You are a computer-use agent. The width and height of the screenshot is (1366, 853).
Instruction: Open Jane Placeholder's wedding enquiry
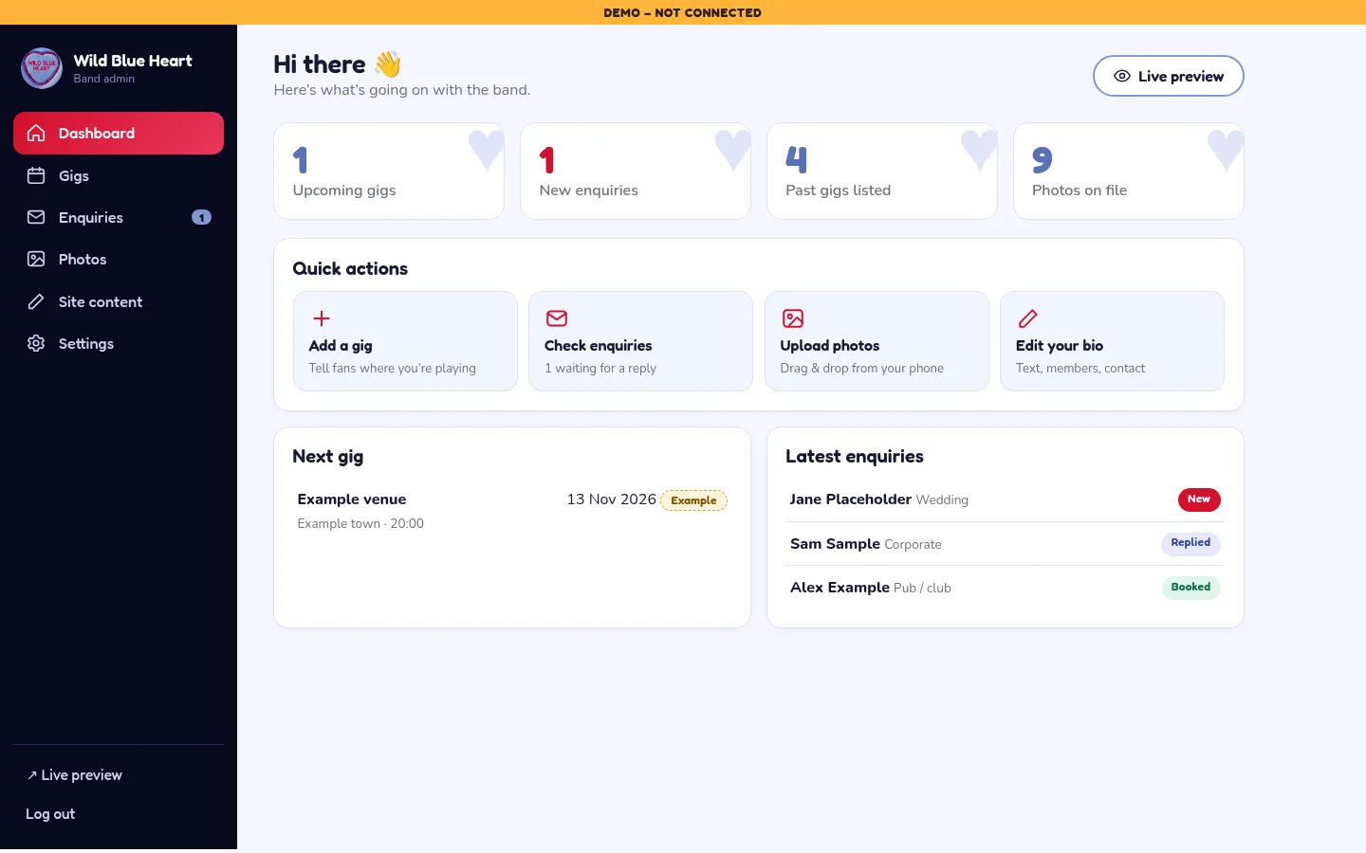(x=1006, y=499)
